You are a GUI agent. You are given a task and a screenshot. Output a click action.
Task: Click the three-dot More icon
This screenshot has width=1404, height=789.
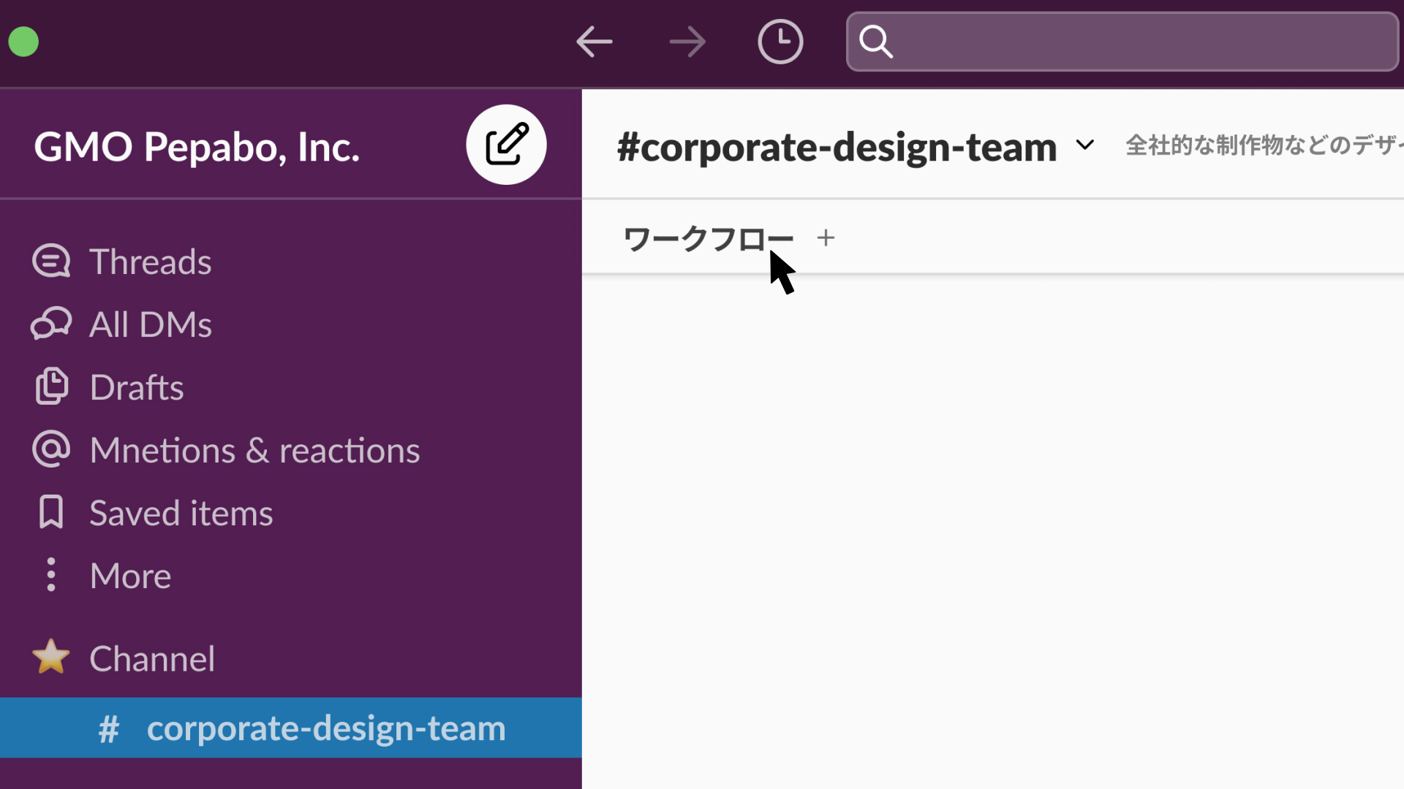(51, 576)
